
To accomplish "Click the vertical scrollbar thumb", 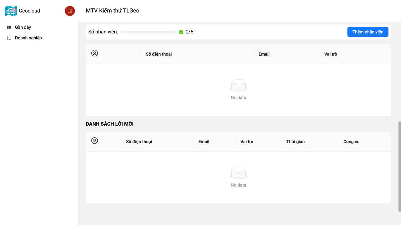I will [x=399, y=166].
